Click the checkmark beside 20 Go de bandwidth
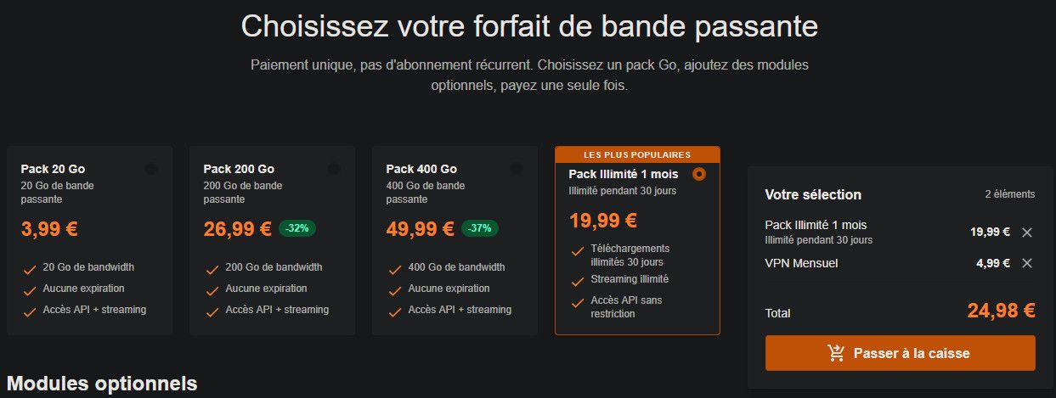 click(x=30, y=269)
